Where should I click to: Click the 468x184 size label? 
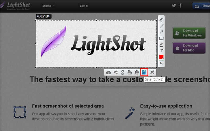click(43, 16)
